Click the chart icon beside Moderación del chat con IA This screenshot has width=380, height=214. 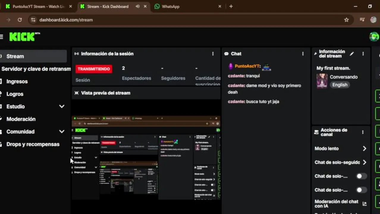365,204
